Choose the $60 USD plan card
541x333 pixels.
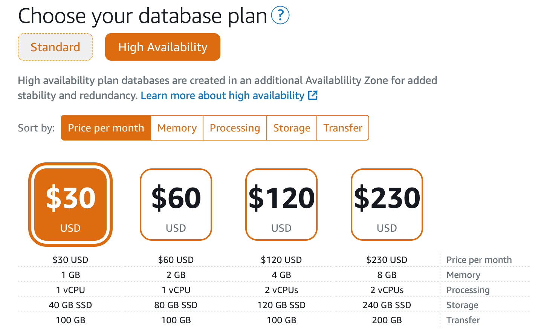(x=176, y=204)
